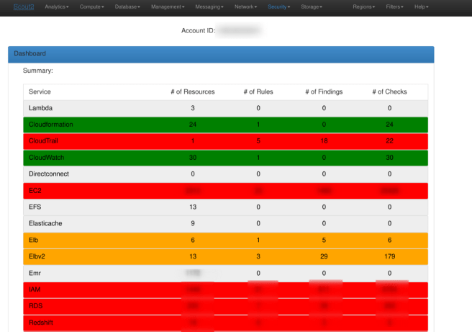Open the CloudWatch service row

[45, 158]
